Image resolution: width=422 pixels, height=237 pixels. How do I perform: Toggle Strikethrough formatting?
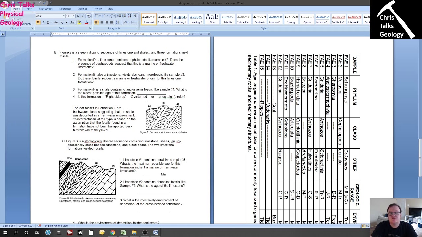coord(56,22)
